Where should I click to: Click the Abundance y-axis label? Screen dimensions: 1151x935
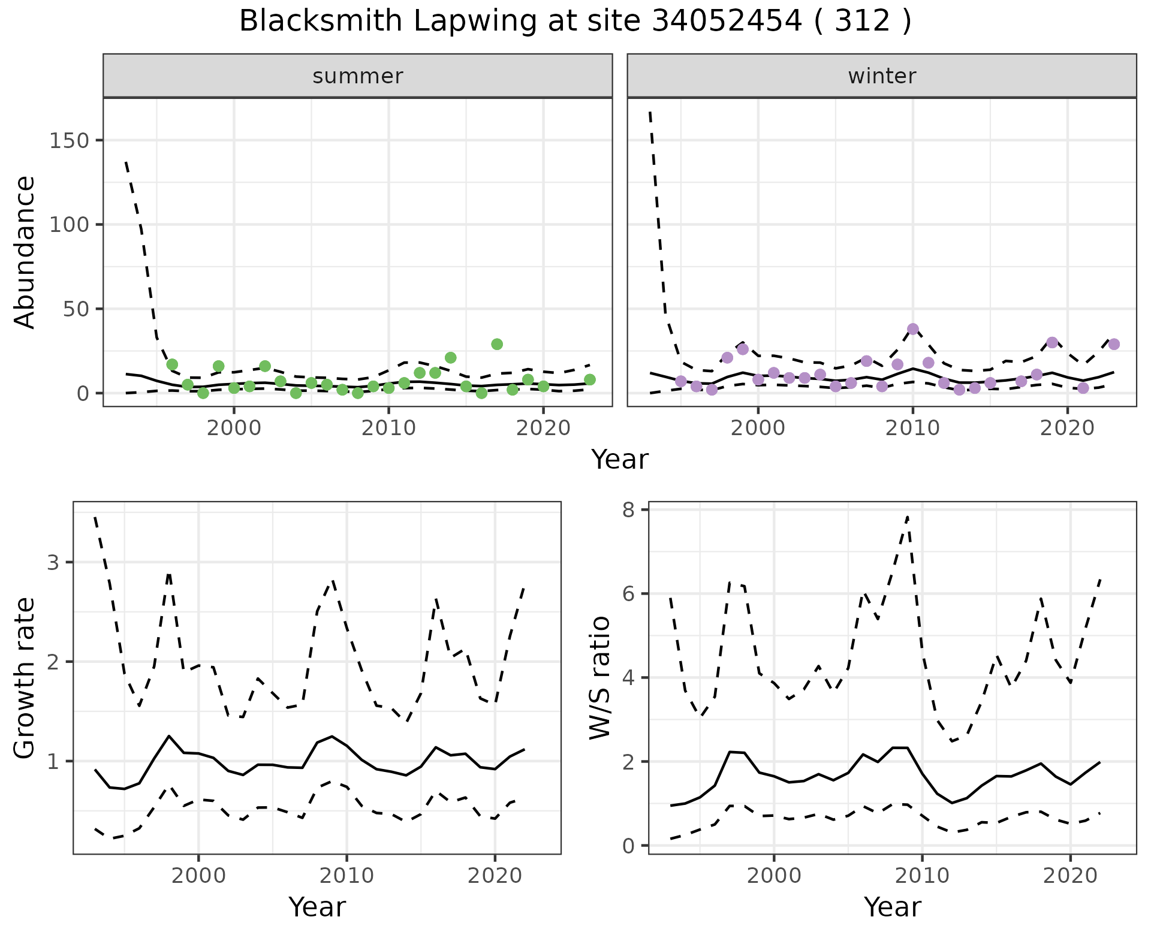pyautogui.click(x=25, y=252)
